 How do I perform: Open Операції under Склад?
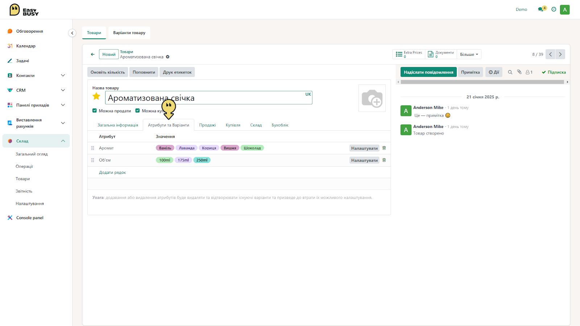pos(24,166)
